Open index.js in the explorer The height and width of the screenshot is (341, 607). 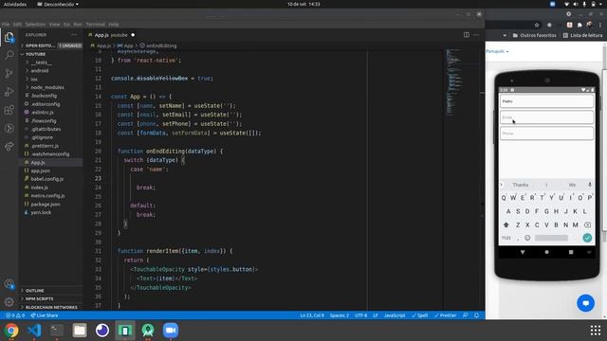click(39, 188)
